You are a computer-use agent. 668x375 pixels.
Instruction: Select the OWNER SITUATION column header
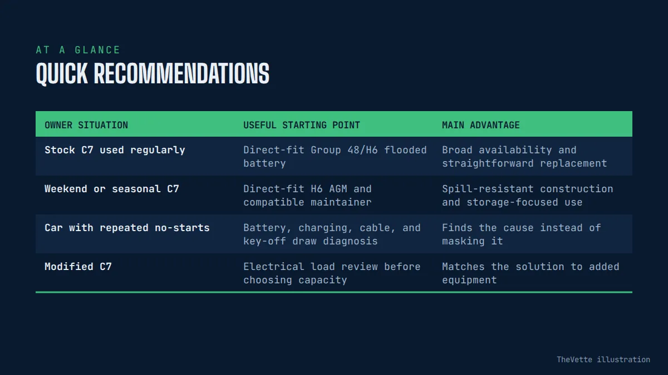(86, 125)
